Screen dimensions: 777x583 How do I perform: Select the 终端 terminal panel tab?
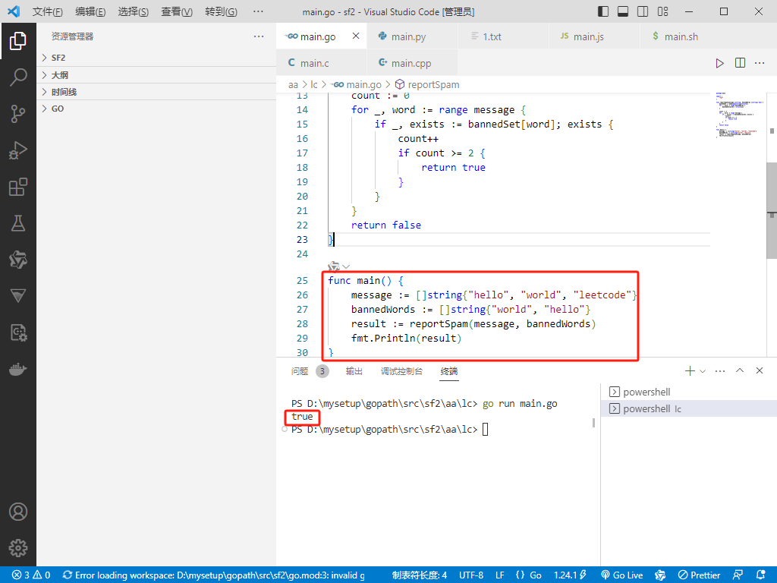449,370
